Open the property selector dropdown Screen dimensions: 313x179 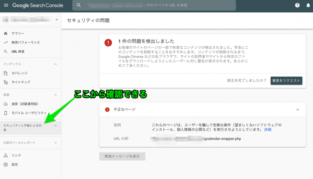(56, 19)
